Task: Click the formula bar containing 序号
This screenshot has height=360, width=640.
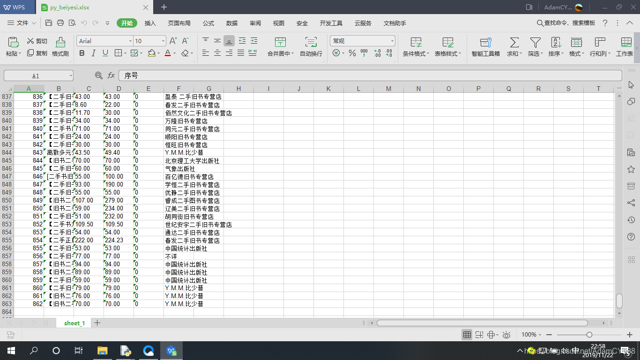Action: click(x=370, y=75)
